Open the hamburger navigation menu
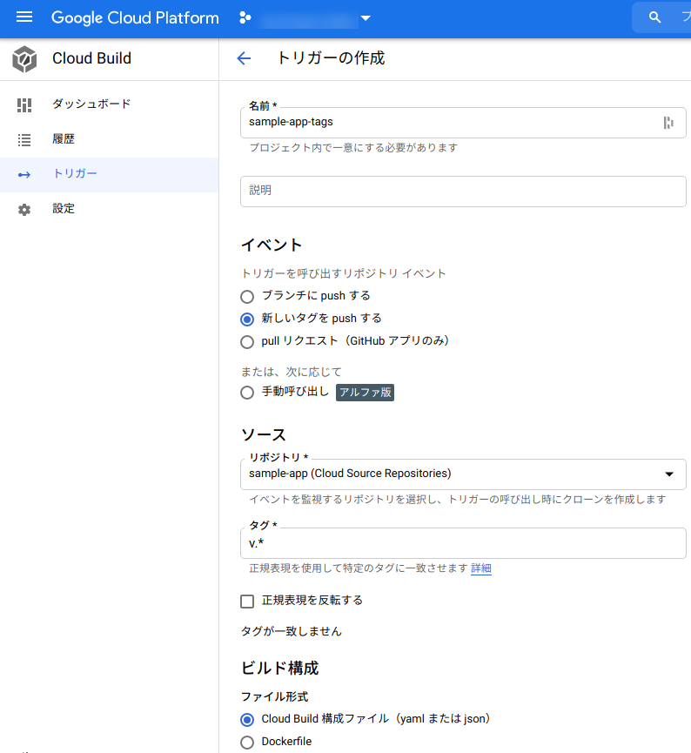The height and width of the screenshot is (753, 691). pyautogui.click(x=24, y=17)
